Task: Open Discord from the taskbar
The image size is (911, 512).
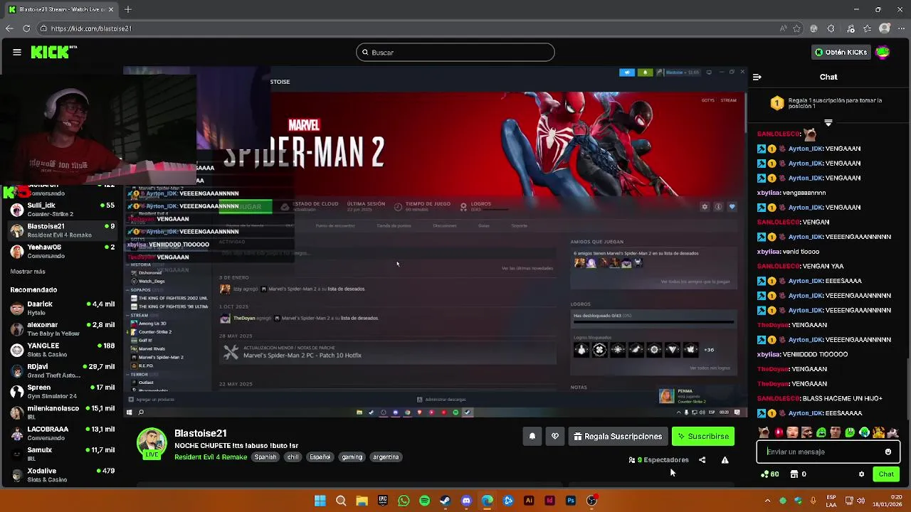Action: 466,501
